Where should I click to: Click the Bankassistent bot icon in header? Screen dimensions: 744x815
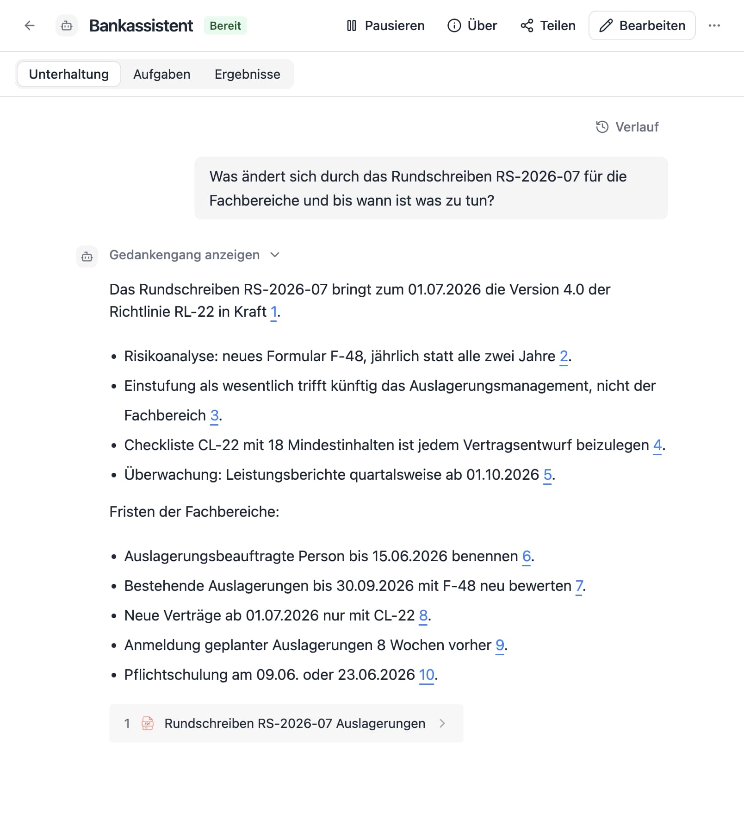point(67,25)
